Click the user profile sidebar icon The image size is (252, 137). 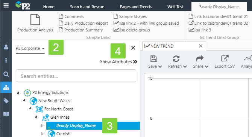point(6,47)
